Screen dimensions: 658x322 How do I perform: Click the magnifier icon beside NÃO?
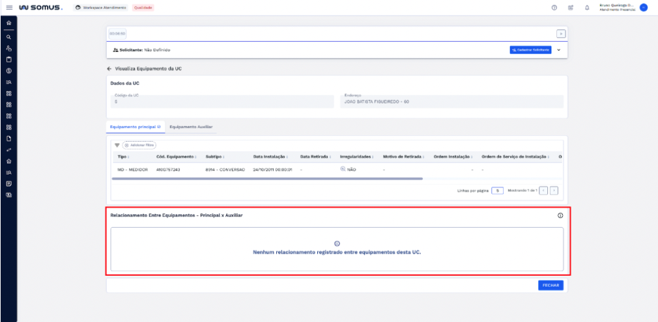click(343, 169)
